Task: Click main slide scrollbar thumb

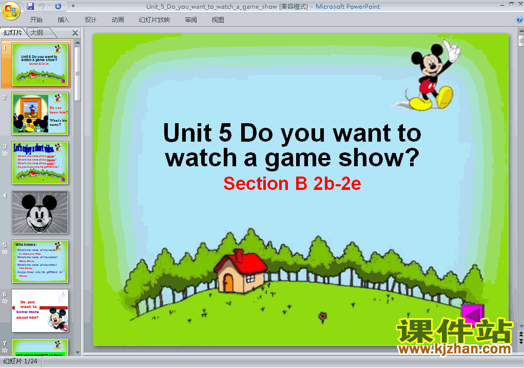Action: 521,41
